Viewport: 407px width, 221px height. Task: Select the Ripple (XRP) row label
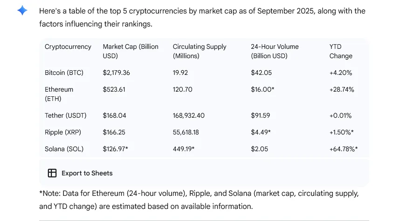(x=63, y=132)
